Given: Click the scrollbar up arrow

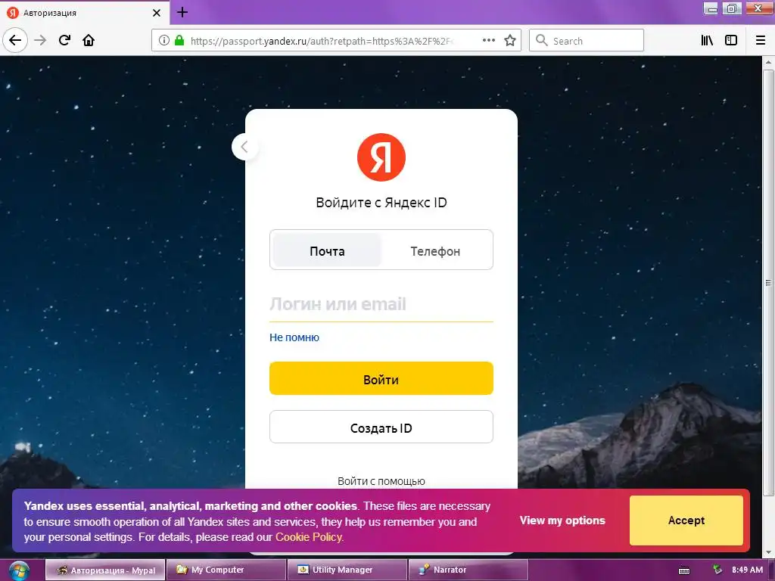Looking at the screenshot, I should 768,62.
